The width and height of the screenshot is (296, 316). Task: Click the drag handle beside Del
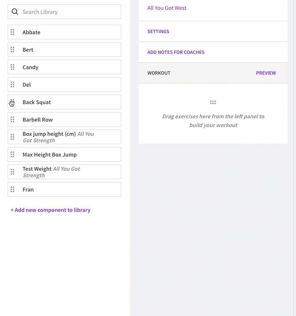(x=12, y=84)
